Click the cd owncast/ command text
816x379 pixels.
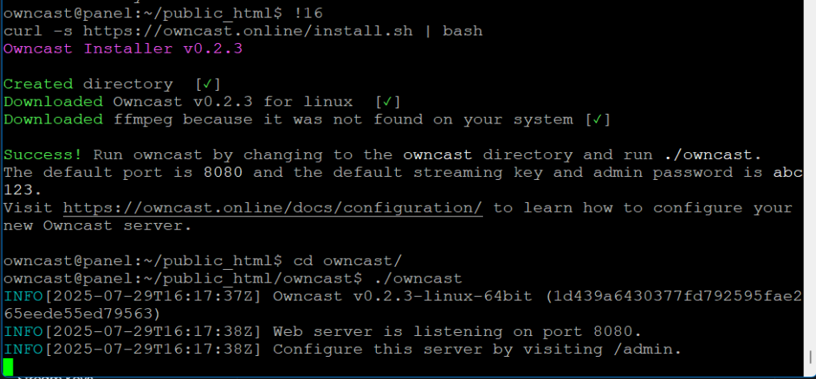coord(348,260)
